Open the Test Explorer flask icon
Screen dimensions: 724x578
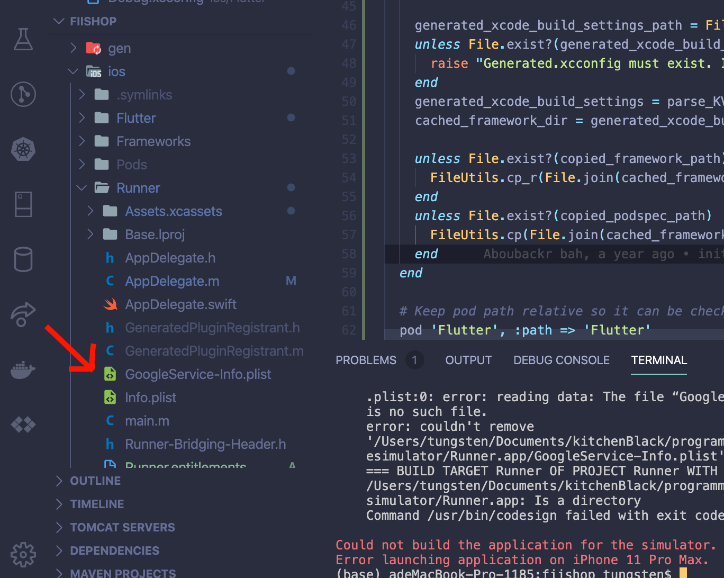tap(23, 39)
